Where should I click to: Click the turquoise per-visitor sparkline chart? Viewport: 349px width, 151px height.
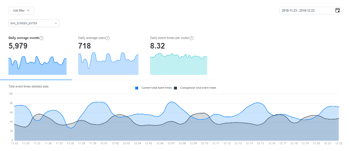tap(178, 64)
